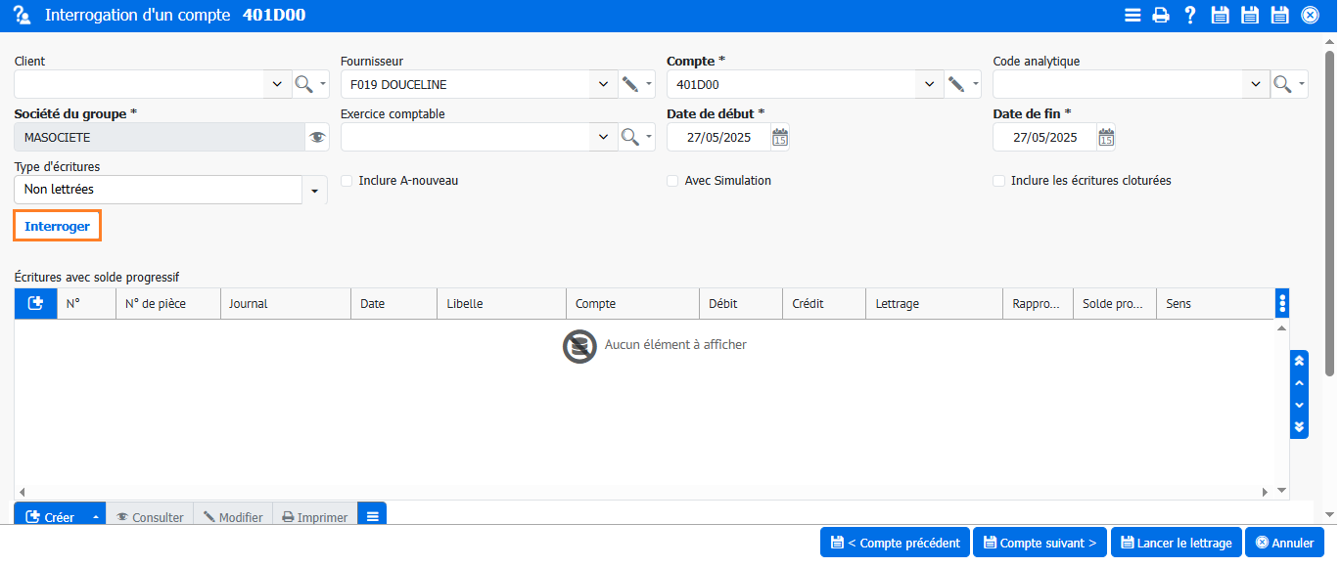Open the header hamburger menu icon
1341x567 pixels.
1133,15
